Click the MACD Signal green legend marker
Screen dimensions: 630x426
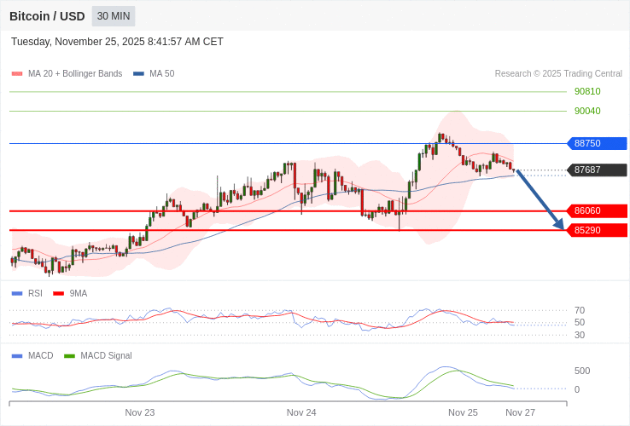pyautogui.click(x=70, y=356)
